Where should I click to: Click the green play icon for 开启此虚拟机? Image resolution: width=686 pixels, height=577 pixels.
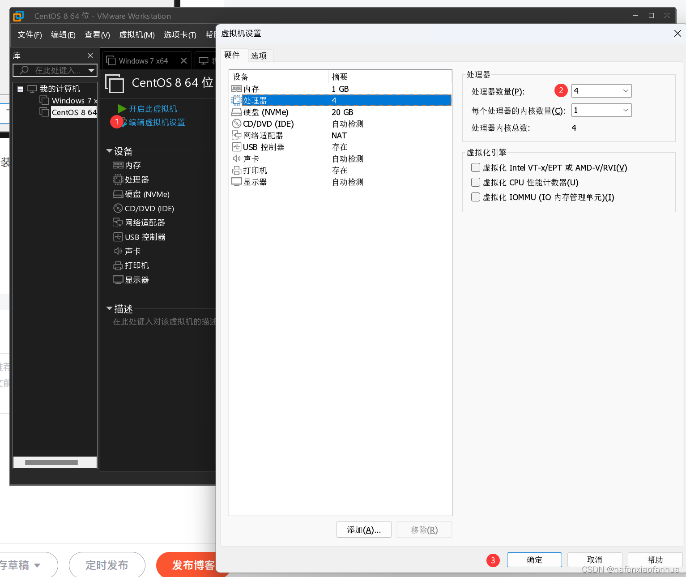coord(122,109)
